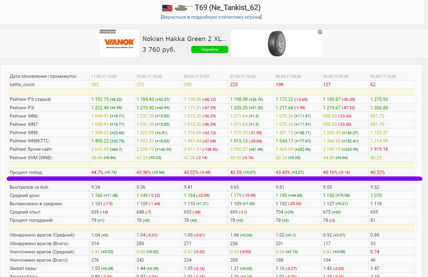Click the Вытанковано в среднем row label
This screenshot has width=428, height=277.
tap(36, 204)
